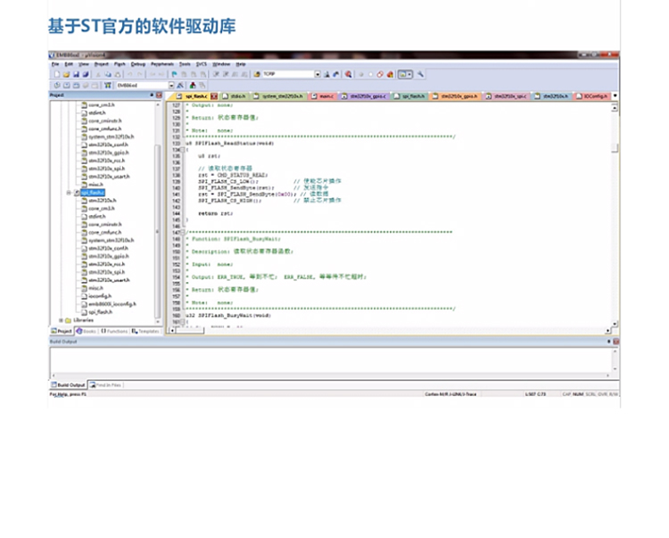Click the Save file toolbar icon
Viewport: 669px width, 538px height.
(76, 74)
